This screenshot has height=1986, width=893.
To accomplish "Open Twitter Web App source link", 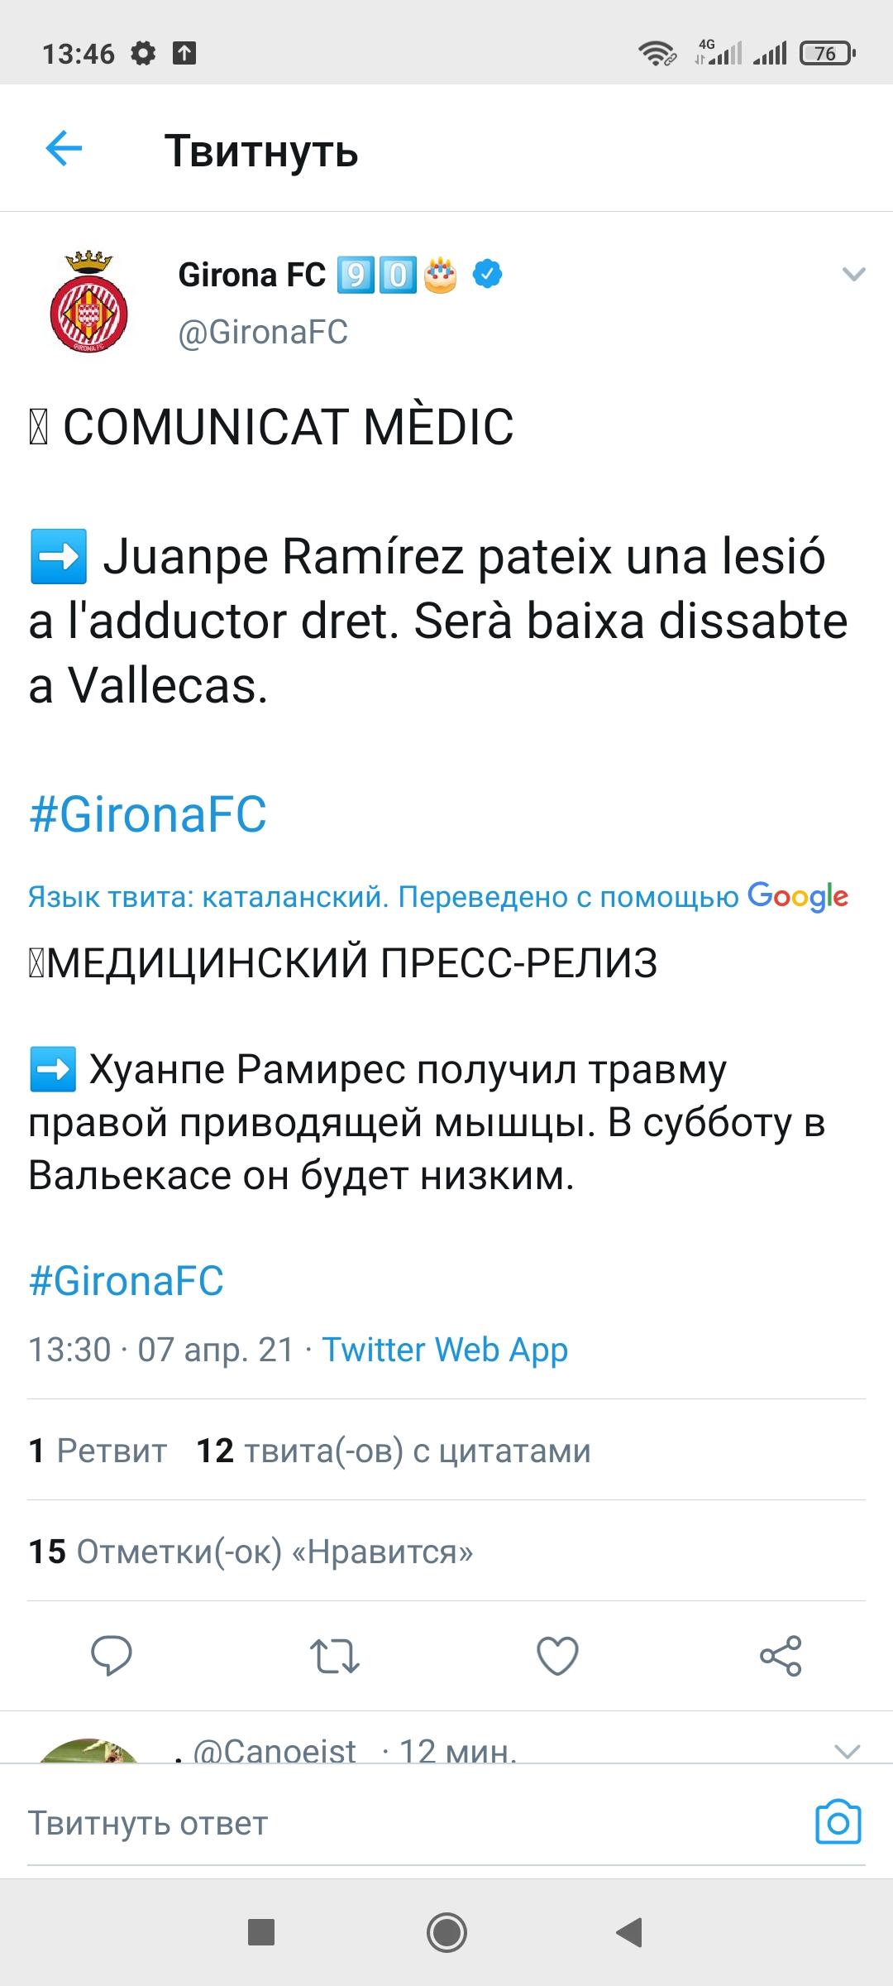I will (445, 1350).
